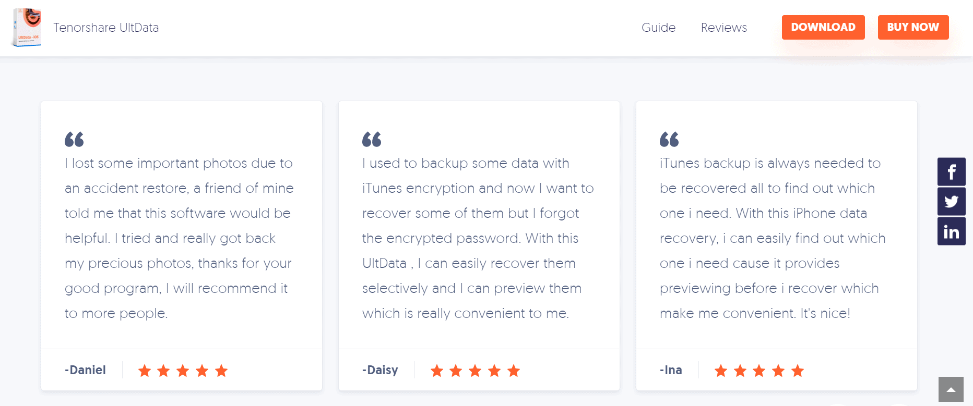The image size is (973, 406).
Task: Click the quote icon on Daisy's review
Action: 372,139
